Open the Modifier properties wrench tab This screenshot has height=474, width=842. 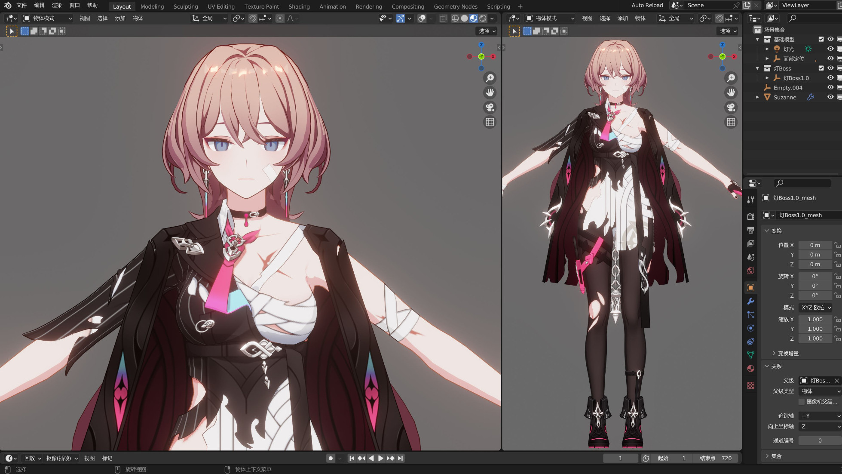(751, 301)
